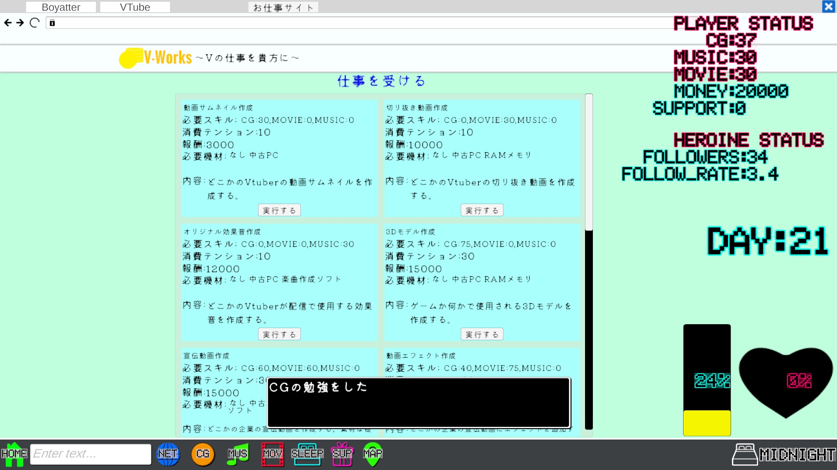Click the page reload icon
Screen dimensions: 837x470
click(x=34, y=23)
